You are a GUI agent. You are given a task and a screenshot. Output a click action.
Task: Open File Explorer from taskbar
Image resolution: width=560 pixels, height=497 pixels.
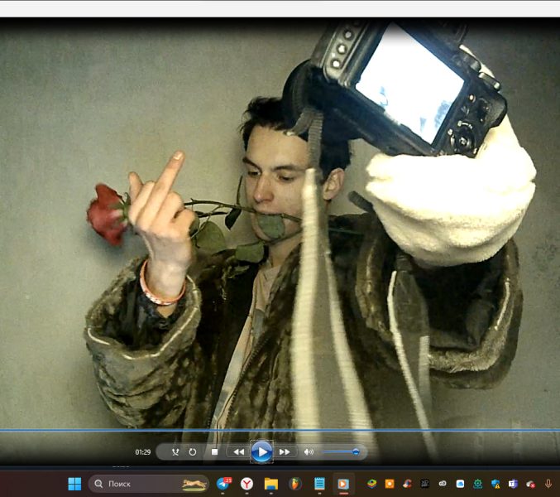click(270, 484)
